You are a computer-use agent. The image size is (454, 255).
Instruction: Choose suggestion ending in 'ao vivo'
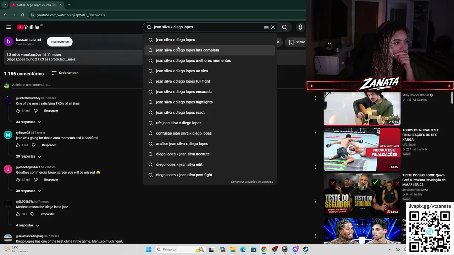coord(210,71)
